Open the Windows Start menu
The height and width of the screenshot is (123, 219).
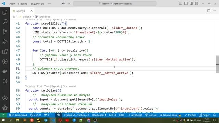click(3, 120)
